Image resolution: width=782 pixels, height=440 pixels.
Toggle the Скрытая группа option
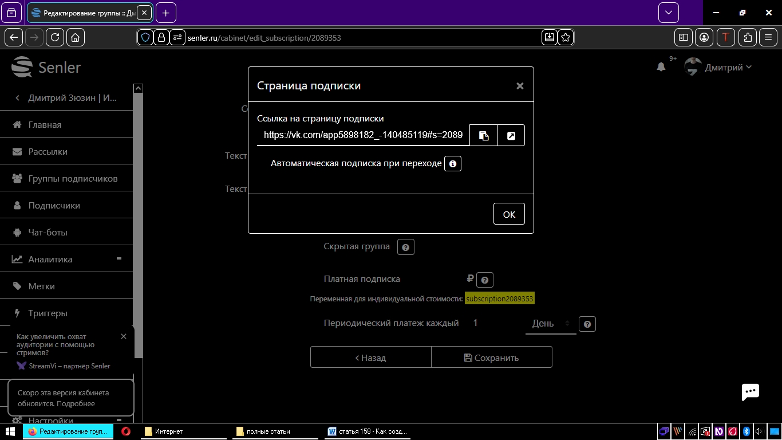pyautogui.click(x=356, y=246)
